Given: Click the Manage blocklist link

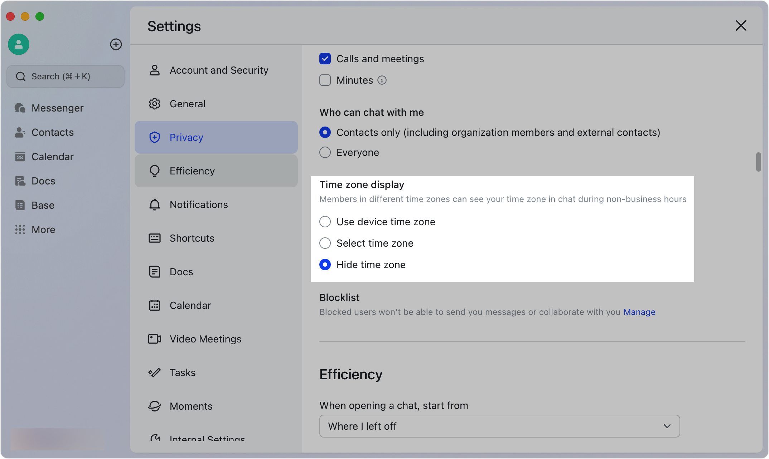Looking at the screenshot, I should (x=639, y=312).
